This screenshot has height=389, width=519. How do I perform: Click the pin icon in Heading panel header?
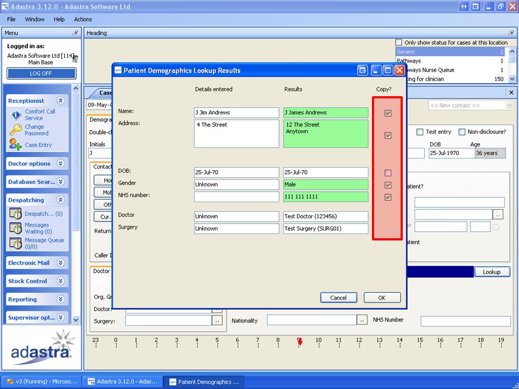[x=511, y=33]
